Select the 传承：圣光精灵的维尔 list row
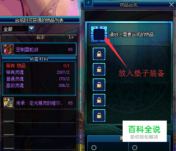This screenshot has height=151, width=176. 39,103
